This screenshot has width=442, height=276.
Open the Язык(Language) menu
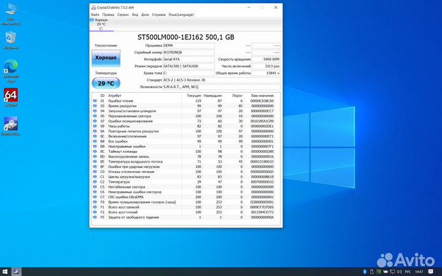pos(181,15)
